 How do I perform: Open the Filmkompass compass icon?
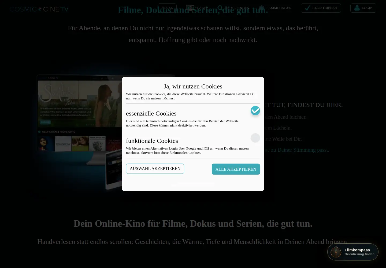coord(336,252)
